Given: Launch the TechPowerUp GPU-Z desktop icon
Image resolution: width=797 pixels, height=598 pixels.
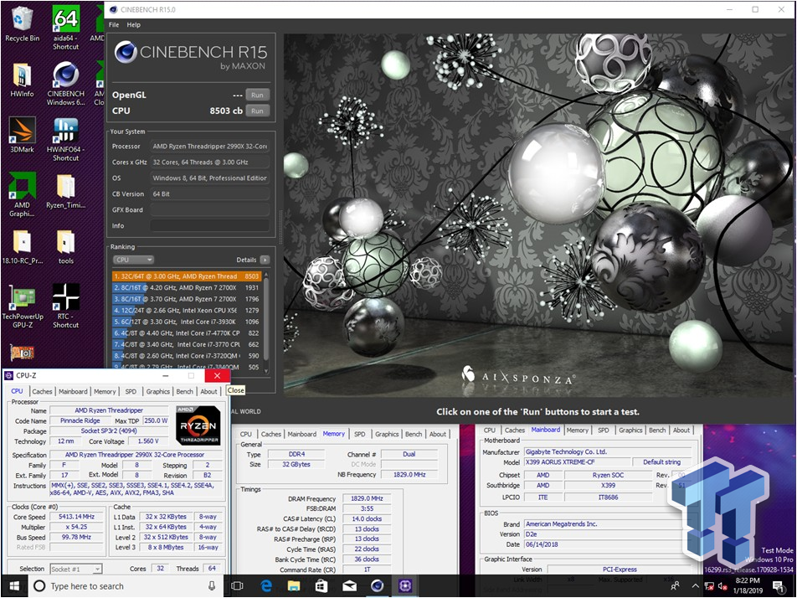Looking at the screenshot, I should pos(22,306).
